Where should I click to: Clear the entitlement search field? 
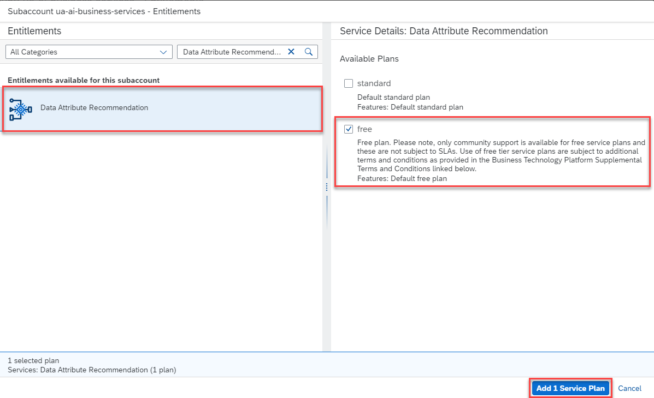291,52
